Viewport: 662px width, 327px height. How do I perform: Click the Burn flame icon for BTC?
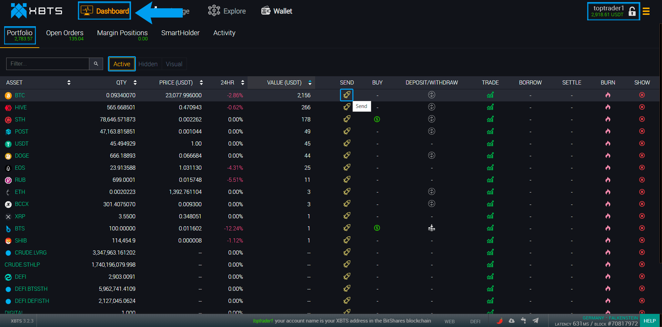(608, 95)
